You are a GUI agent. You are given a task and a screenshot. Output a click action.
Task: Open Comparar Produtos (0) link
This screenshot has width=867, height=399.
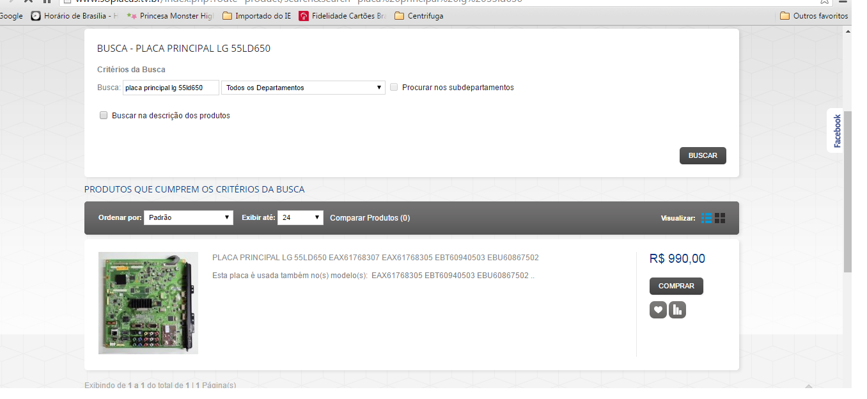tap(370, 218)
